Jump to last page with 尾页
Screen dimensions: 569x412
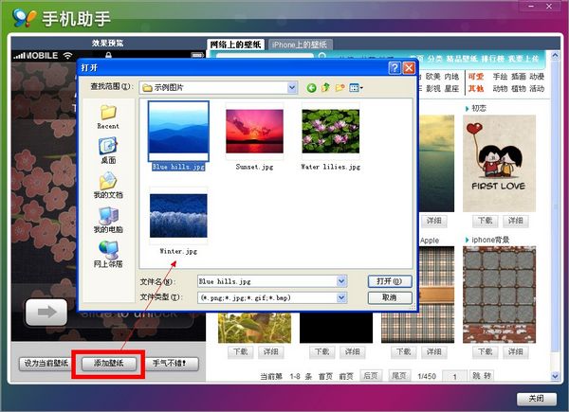click(x=399, y=376)
